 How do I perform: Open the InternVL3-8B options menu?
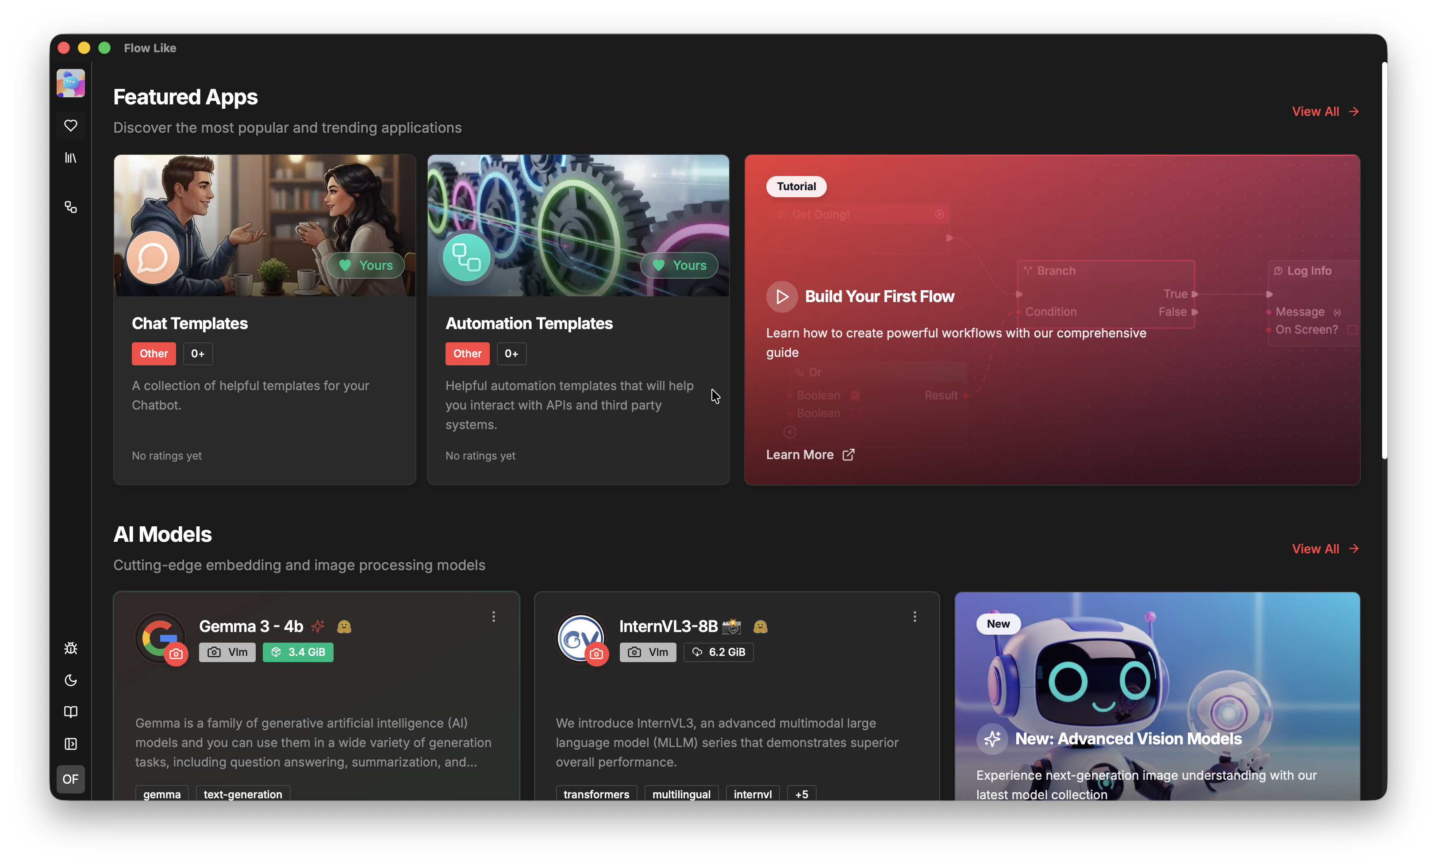914,617
